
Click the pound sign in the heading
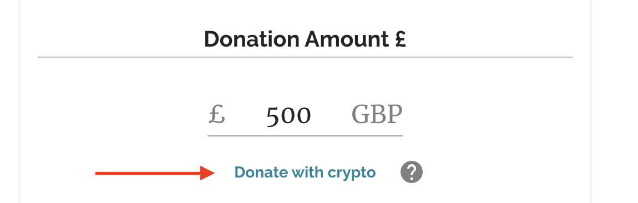click(x=400, y=39)
